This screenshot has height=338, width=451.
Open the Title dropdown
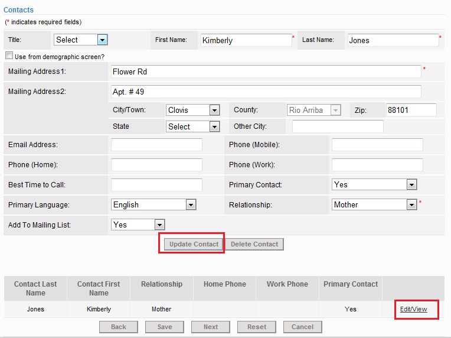point(80,40)
